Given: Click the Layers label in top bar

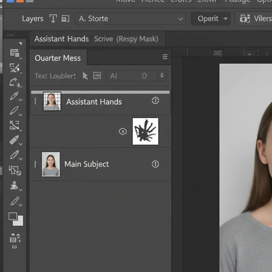Looking at the screenshot, I should [33, 19].
